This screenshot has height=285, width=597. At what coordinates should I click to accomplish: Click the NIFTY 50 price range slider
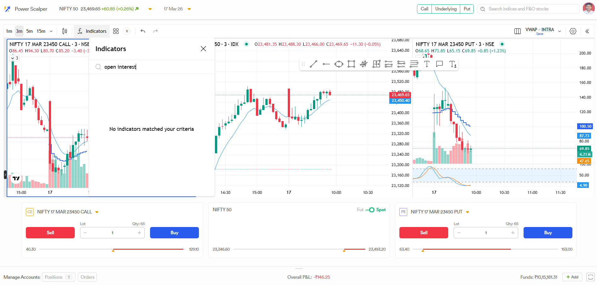(299, 249)
